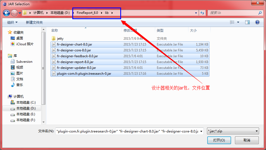The height and width of the screenshot is (150, 266).
Task: Select 本地磁盘 (C:) drive
Action: (26, 102)
